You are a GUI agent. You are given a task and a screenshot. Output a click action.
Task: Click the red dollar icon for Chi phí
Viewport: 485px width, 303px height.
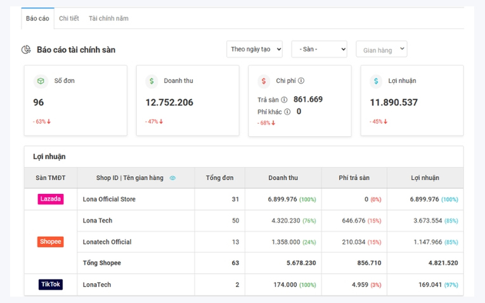[x=264, y=81]
